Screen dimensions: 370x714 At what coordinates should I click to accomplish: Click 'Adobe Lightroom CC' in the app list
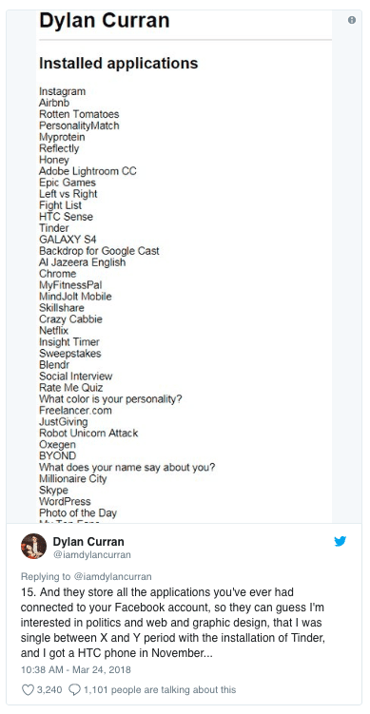click(x=88, y=171)
